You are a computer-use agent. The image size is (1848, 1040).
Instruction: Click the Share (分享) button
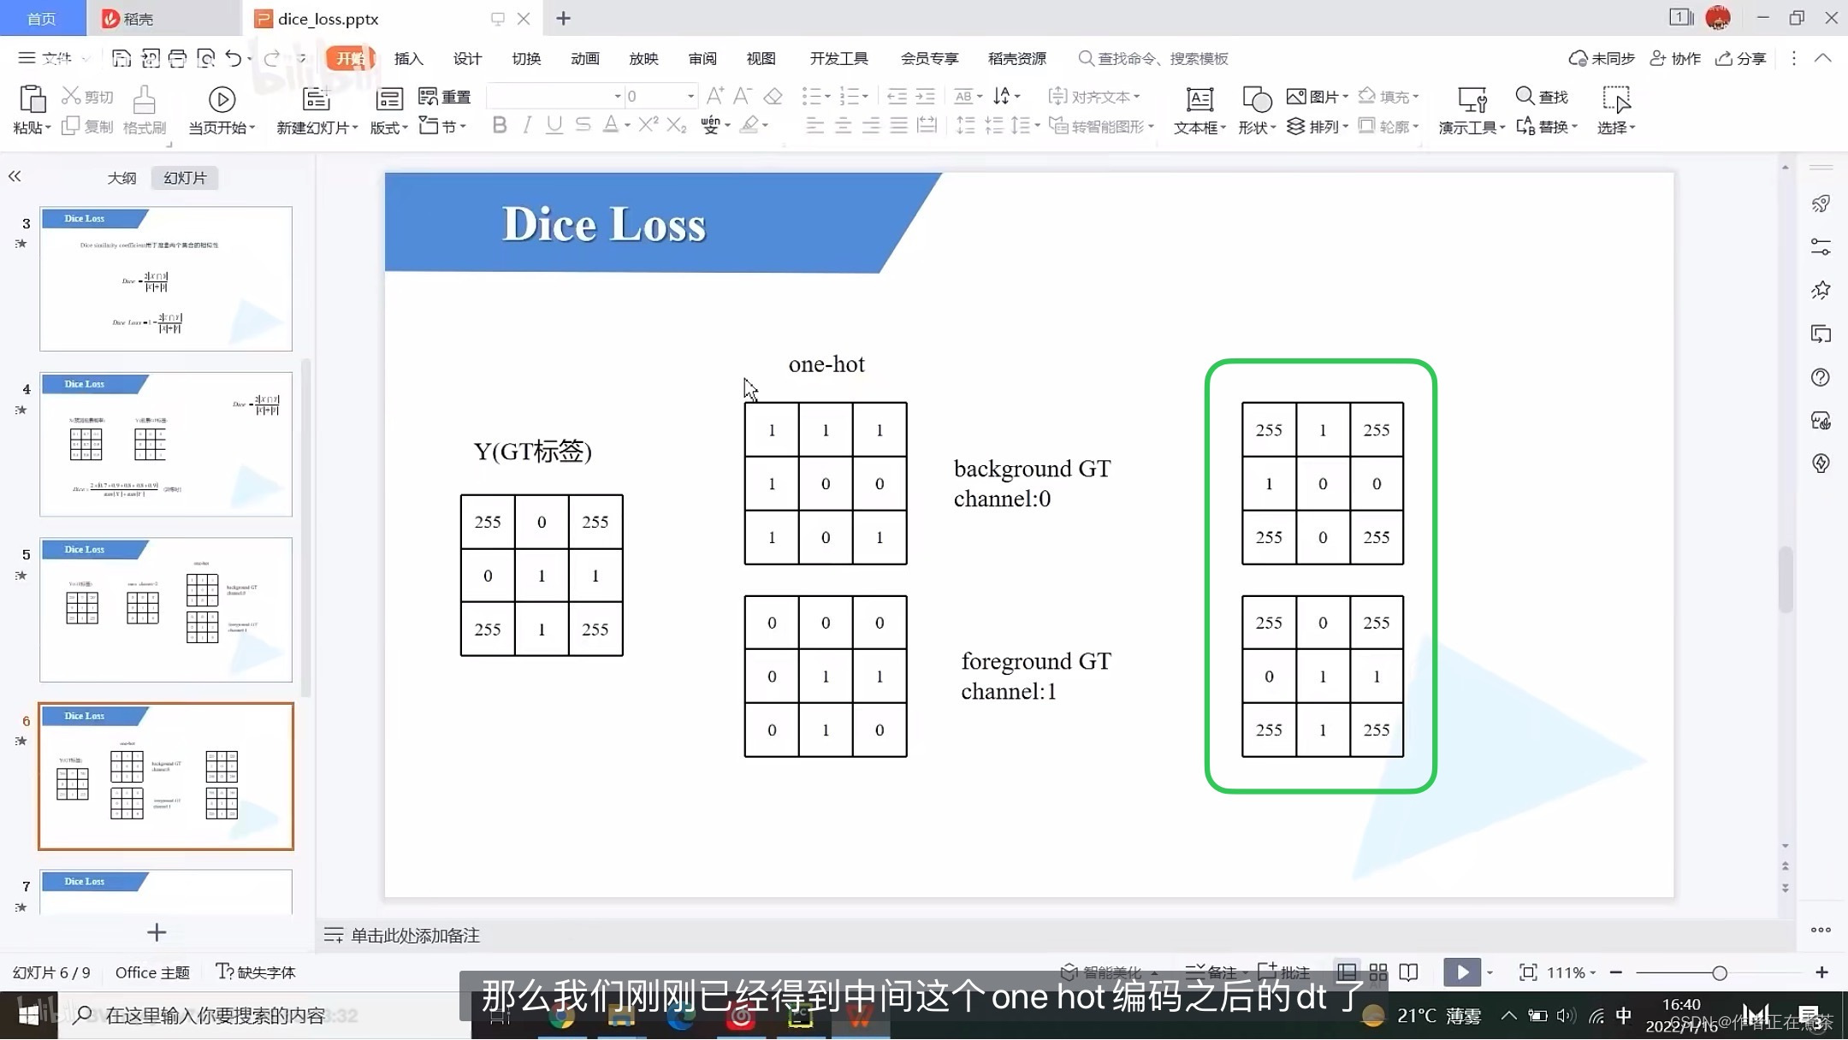point(1741,58)
